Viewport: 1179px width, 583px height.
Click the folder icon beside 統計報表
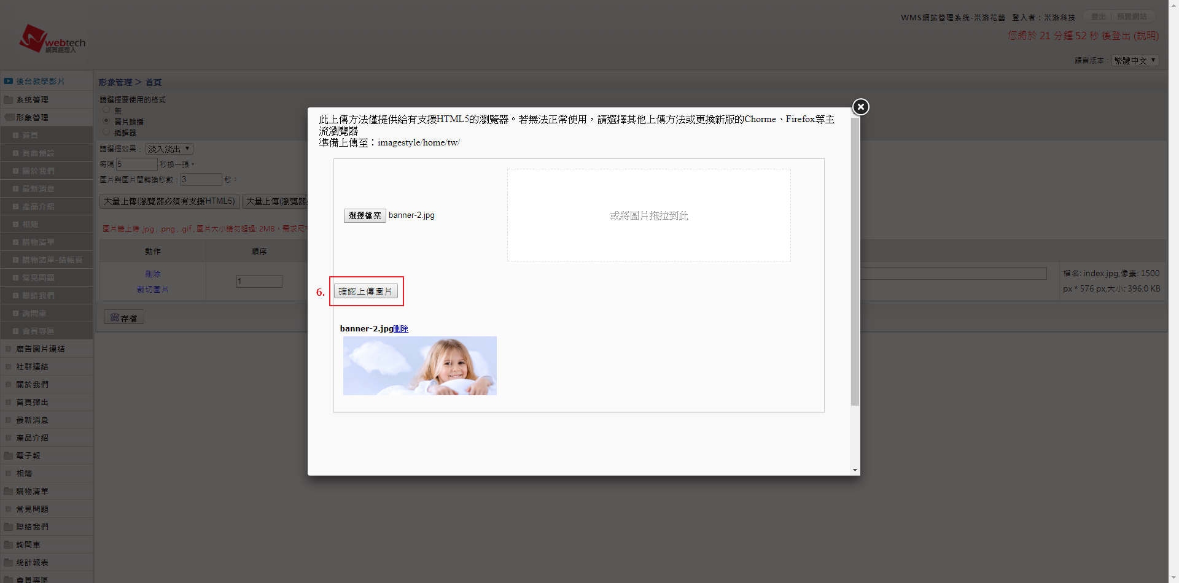(9, 562)
